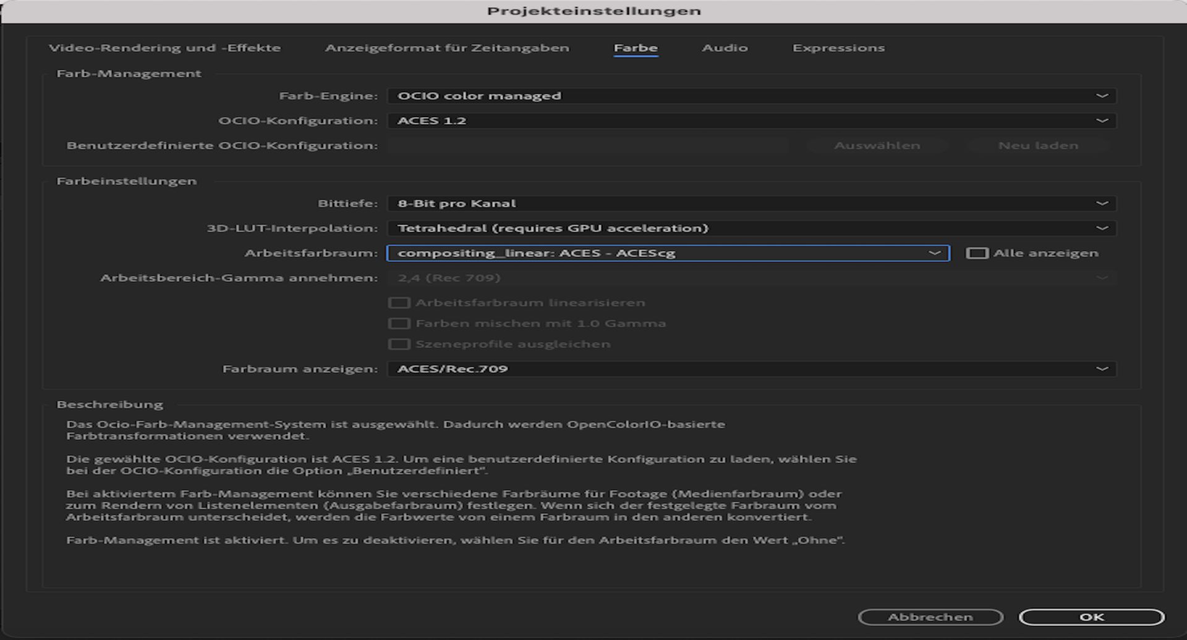Click the Abbrechen button
The height and width of the screenshot is (640, 1187).
pyautogui.click(x=930, y=617)
